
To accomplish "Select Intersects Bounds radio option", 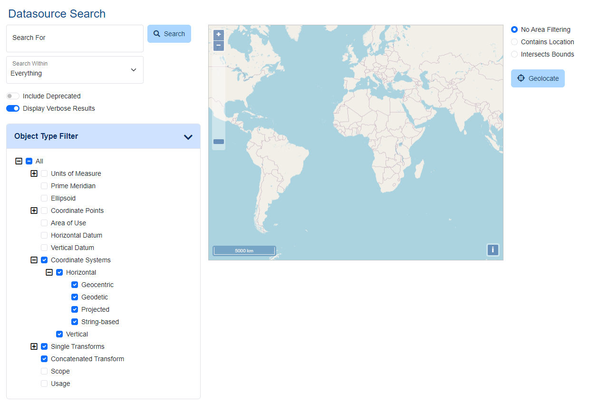I will click(514, 54).
